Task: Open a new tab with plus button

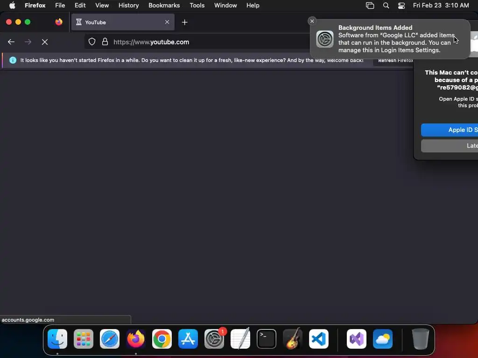Action: (x=184, y=22)
